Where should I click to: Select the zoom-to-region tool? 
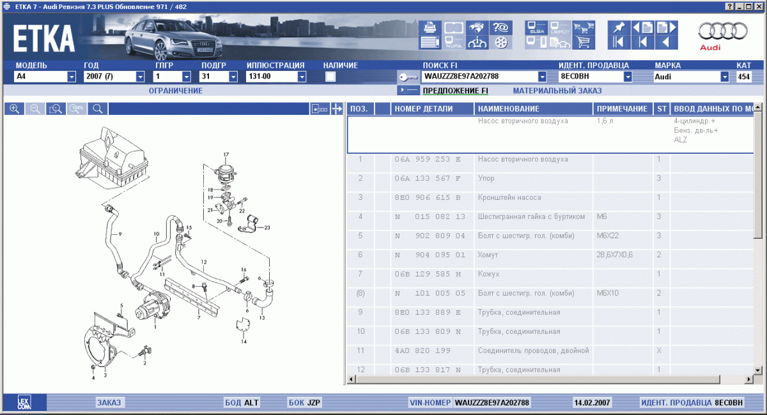tap(56, 109)
